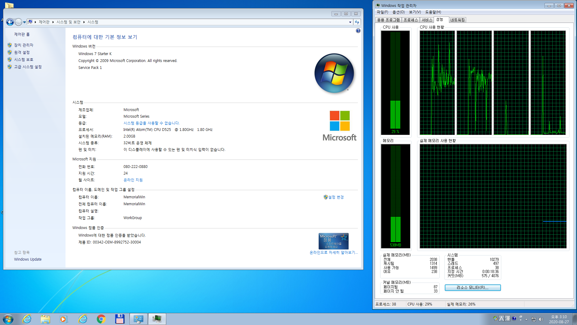Open the 온라인 지원 website link

133,180
